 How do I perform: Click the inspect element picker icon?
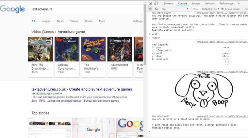(150, 3)
